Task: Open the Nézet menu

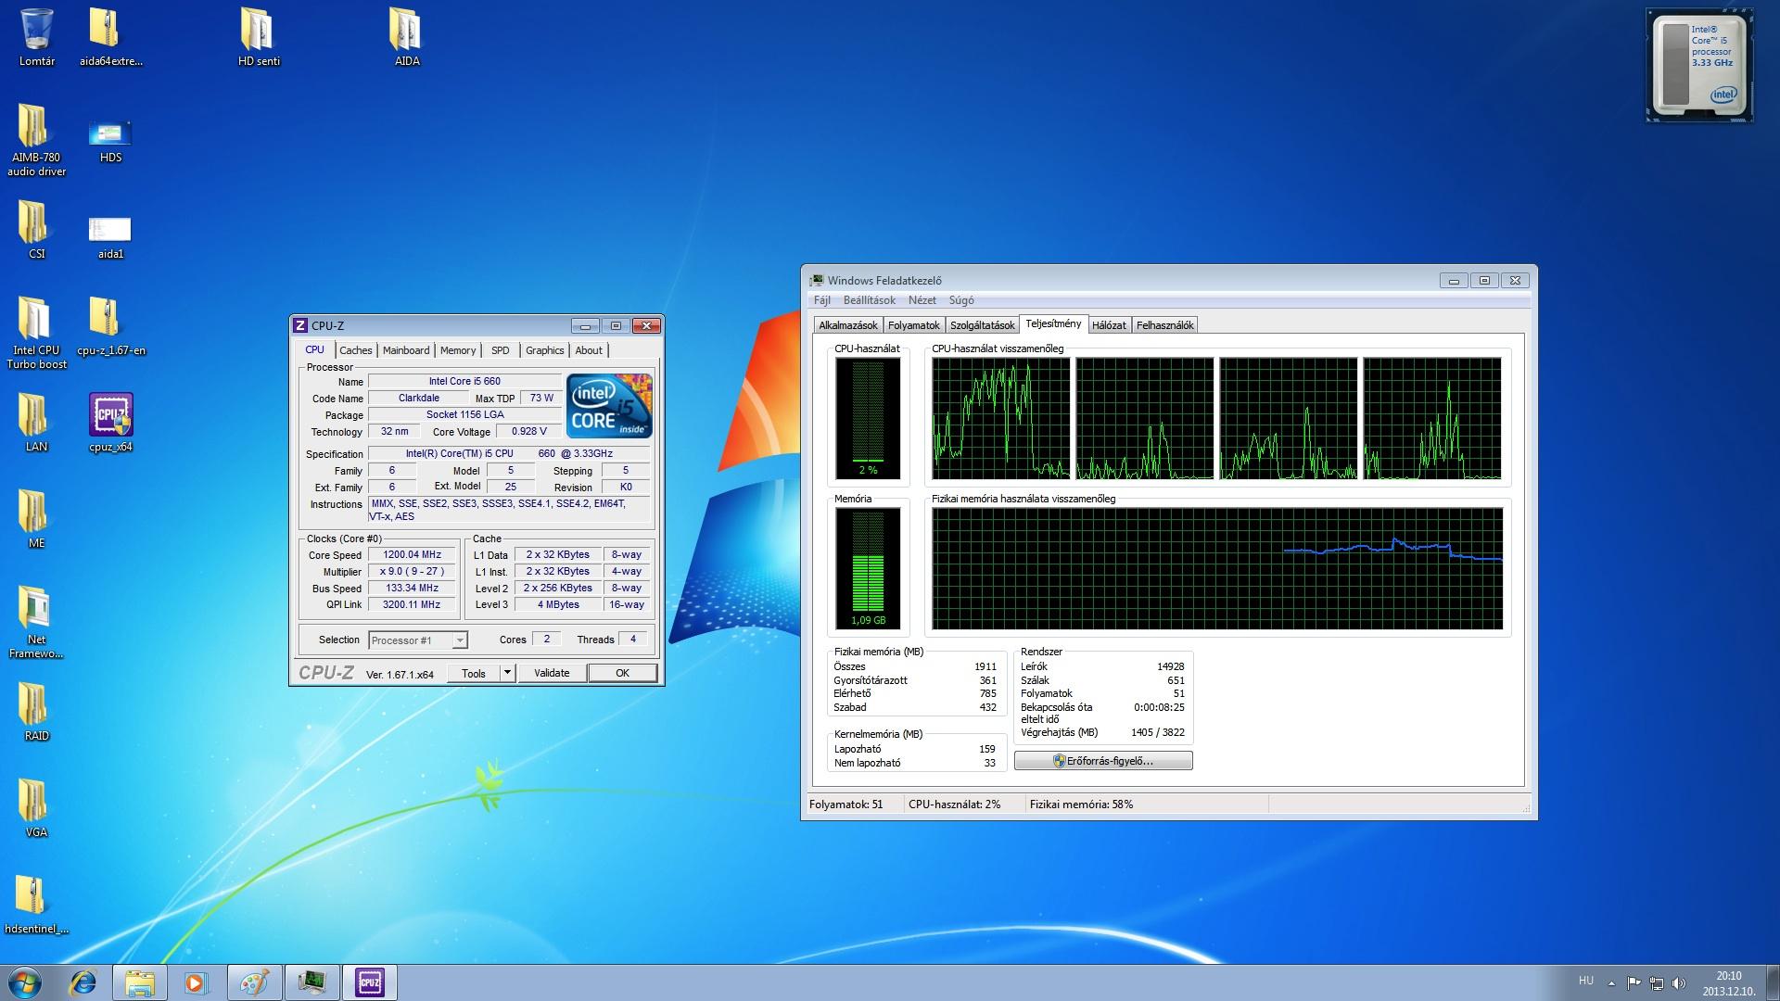Action: point(922,300)
